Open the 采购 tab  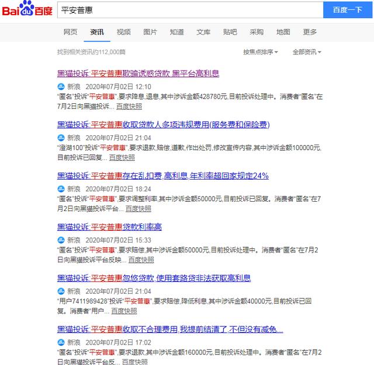point(257,32)
